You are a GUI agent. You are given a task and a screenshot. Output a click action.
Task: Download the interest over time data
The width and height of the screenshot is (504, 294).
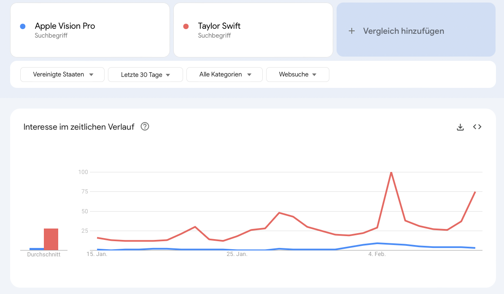(460, 127)
